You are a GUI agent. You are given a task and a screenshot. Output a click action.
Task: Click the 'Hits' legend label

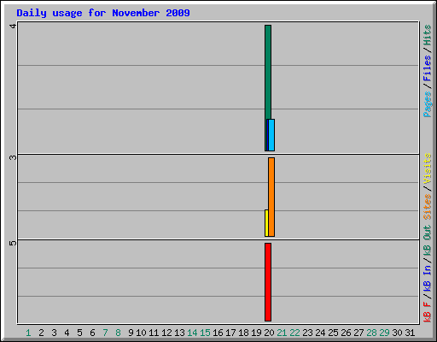coord(427,35)
